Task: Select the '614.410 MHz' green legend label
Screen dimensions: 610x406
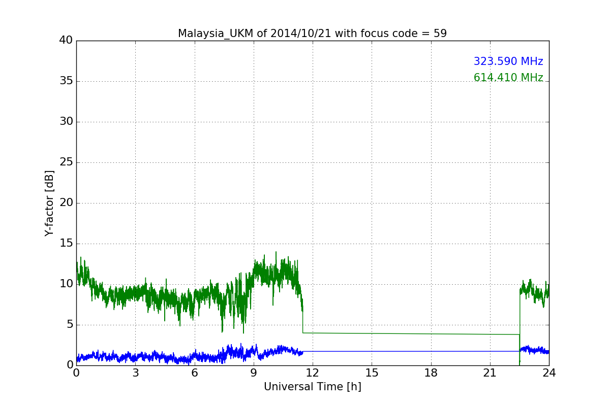Action: pos(508,78)
